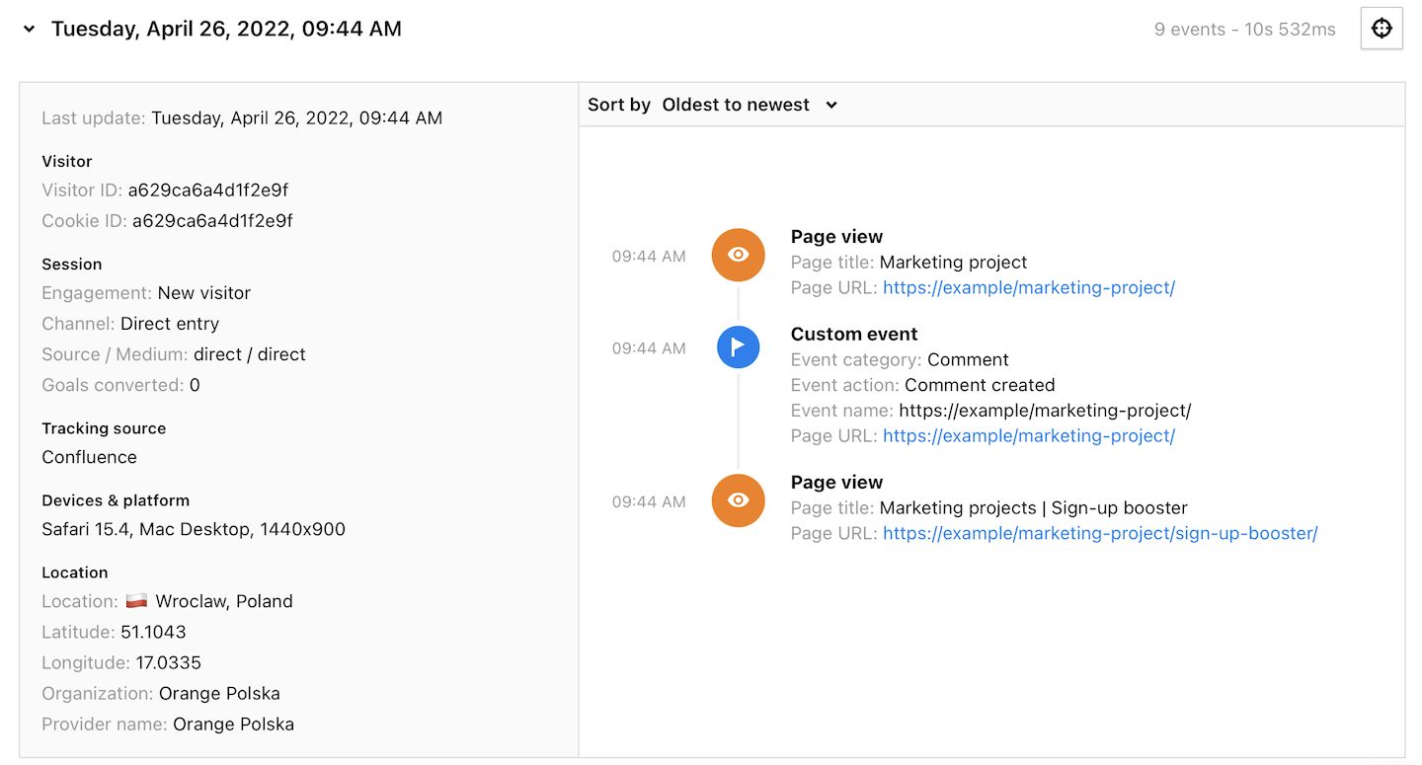Viewport: 1422px width, 765px height.
Task: Click the Event action value Comment created
Action: [x=980, y=385]
